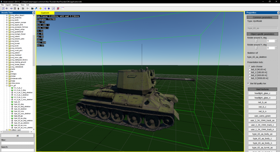Click the eye orbit-view toolbar icon

(7, 8)
